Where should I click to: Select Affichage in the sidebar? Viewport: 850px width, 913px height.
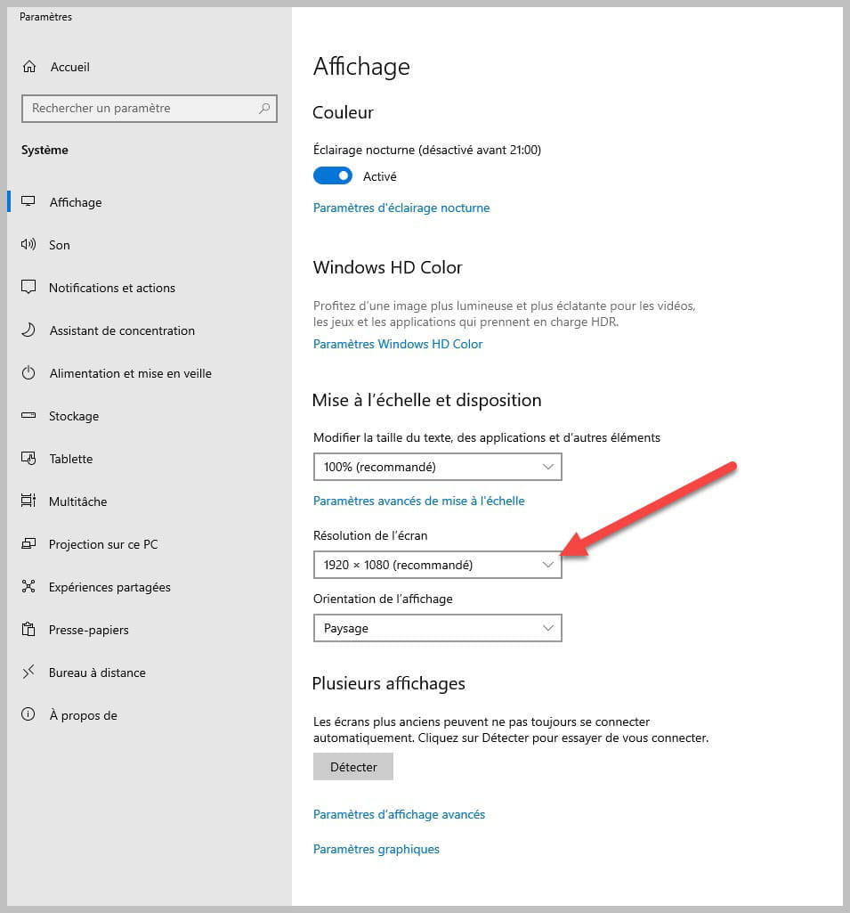[76, 202]
